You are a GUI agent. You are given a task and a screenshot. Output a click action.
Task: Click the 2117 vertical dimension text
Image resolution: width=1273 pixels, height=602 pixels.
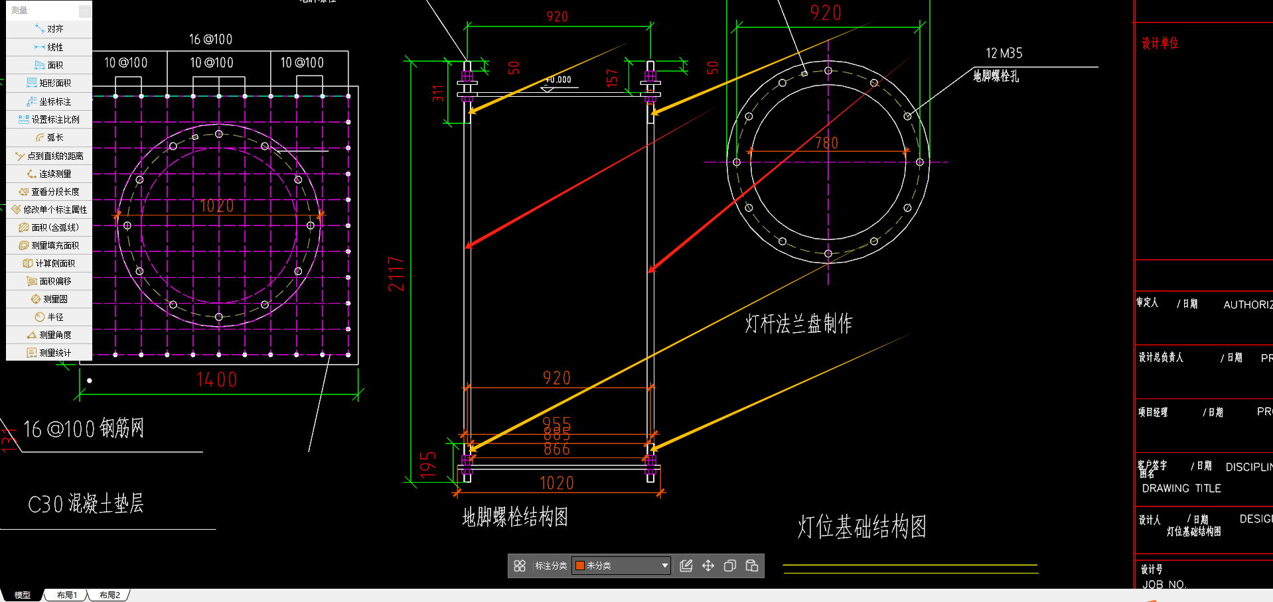pyautogui.click(x=396, y=274)
